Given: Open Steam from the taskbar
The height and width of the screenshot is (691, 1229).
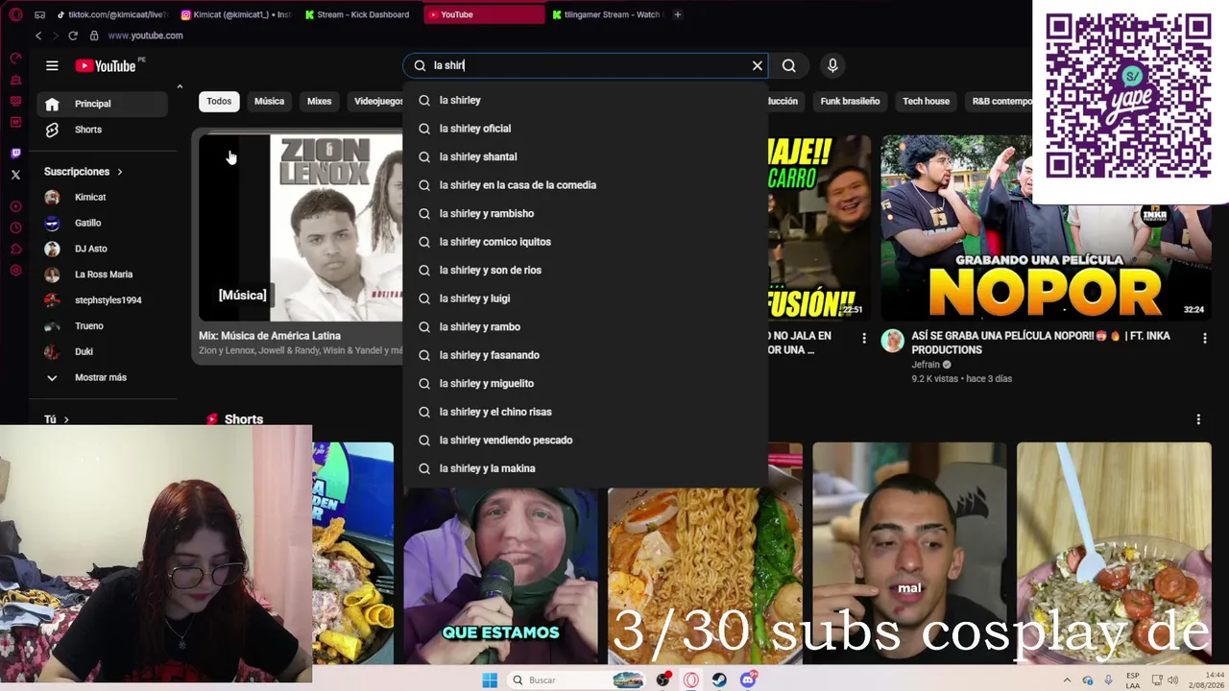Looking at the screenshot, I should click(x=719, y=679).
